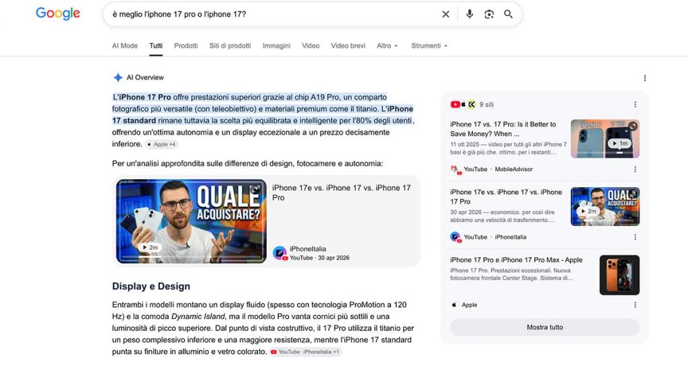This screenshot has height=370, width=688.
Task: Click 'iPhone 17 Pro. Prestazioni eccezionali' snippet
Action: (511, 275)
